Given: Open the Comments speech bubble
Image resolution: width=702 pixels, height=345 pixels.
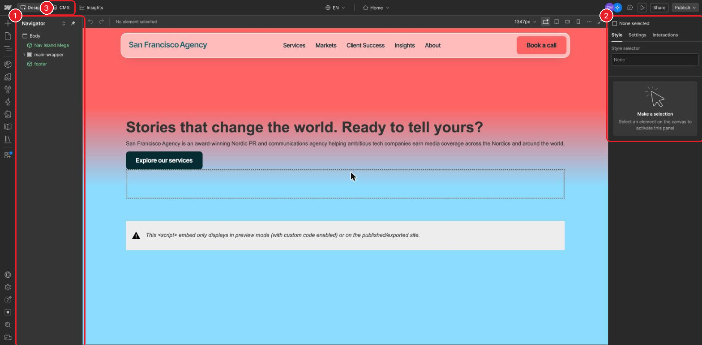Looking at the screenshot, I should (630, 8).
